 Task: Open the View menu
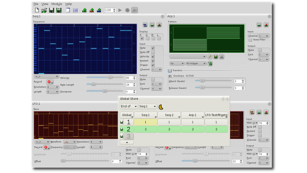(45, 4)
